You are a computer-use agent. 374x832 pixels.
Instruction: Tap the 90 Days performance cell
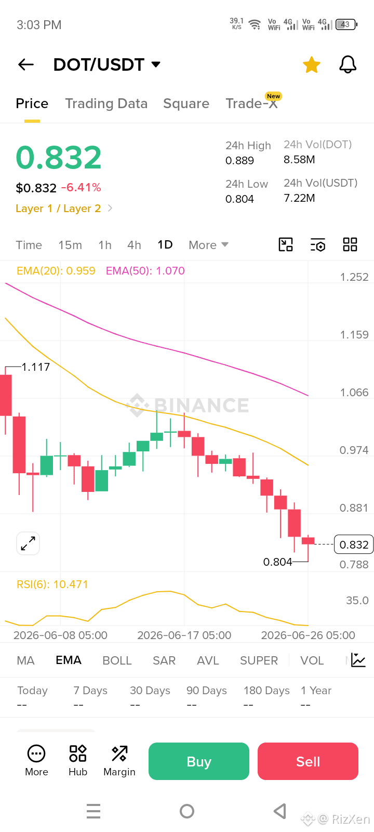pos(207,697)
